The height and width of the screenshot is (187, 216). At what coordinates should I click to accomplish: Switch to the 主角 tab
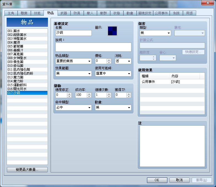[11, 13]
